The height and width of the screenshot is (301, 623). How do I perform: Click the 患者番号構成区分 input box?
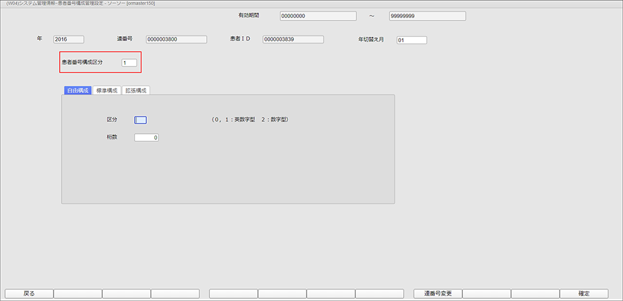click(x=129, y=63)
